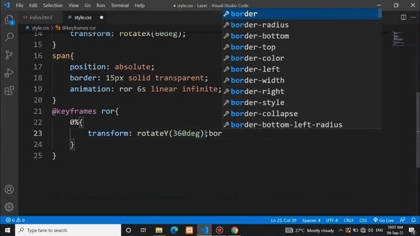Click style.css in the breadcrumb
The image size is (420, 236).
click(x=40, y=28)
